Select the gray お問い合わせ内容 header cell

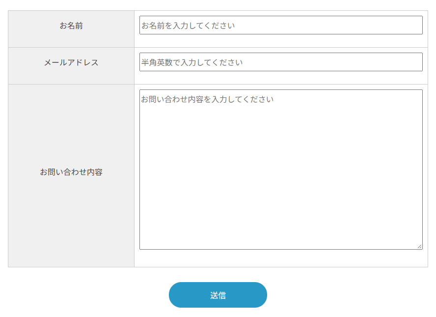[x=71, y=175]
